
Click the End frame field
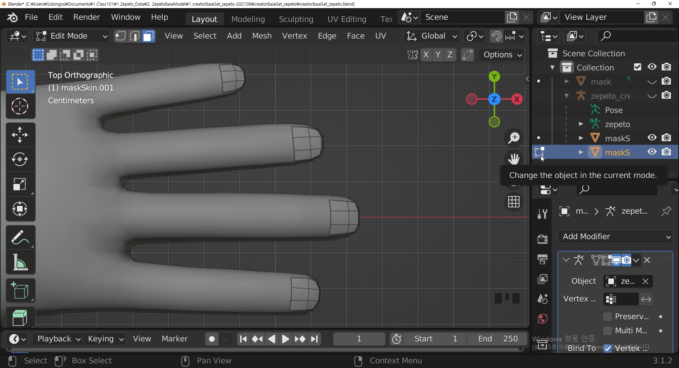[x=497, y=339]
